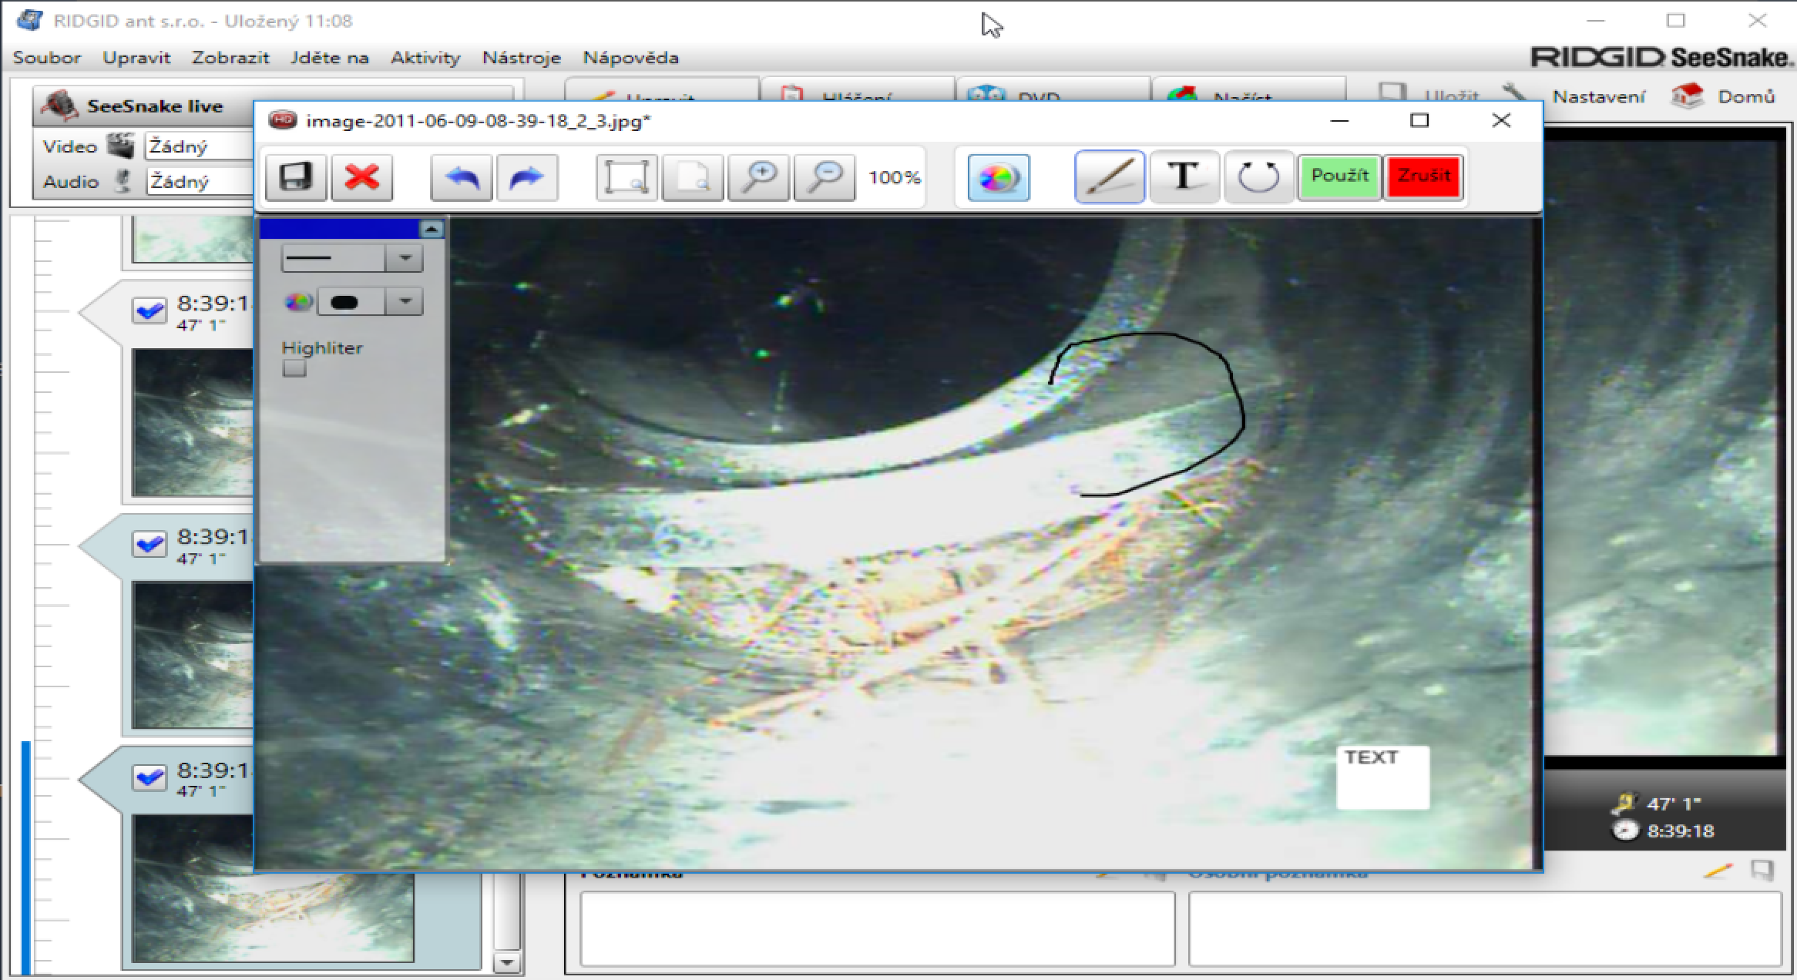Go to Domů home icon

(x=1688, y=96)
